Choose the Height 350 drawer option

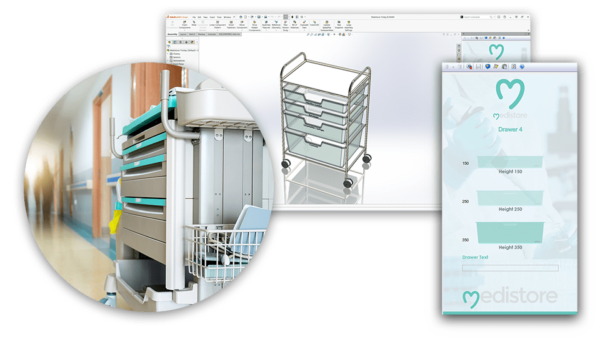tap(509, 232)
